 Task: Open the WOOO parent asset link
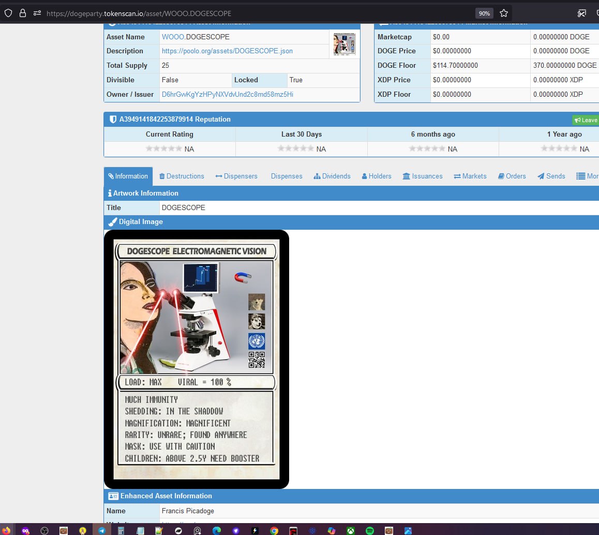173,37
